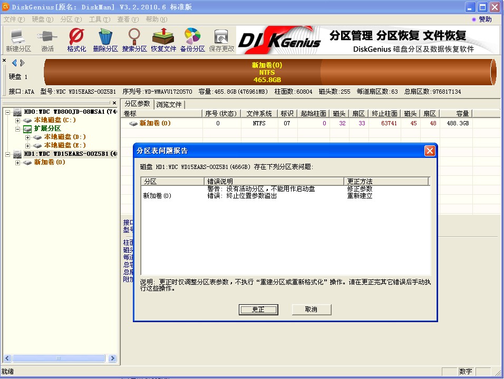Image resolution: width=504 pixels, height=379 pixels.
Task: Click the 更正方法 column header in dialog
Action: pyautogui.click(x=386, y=181)
